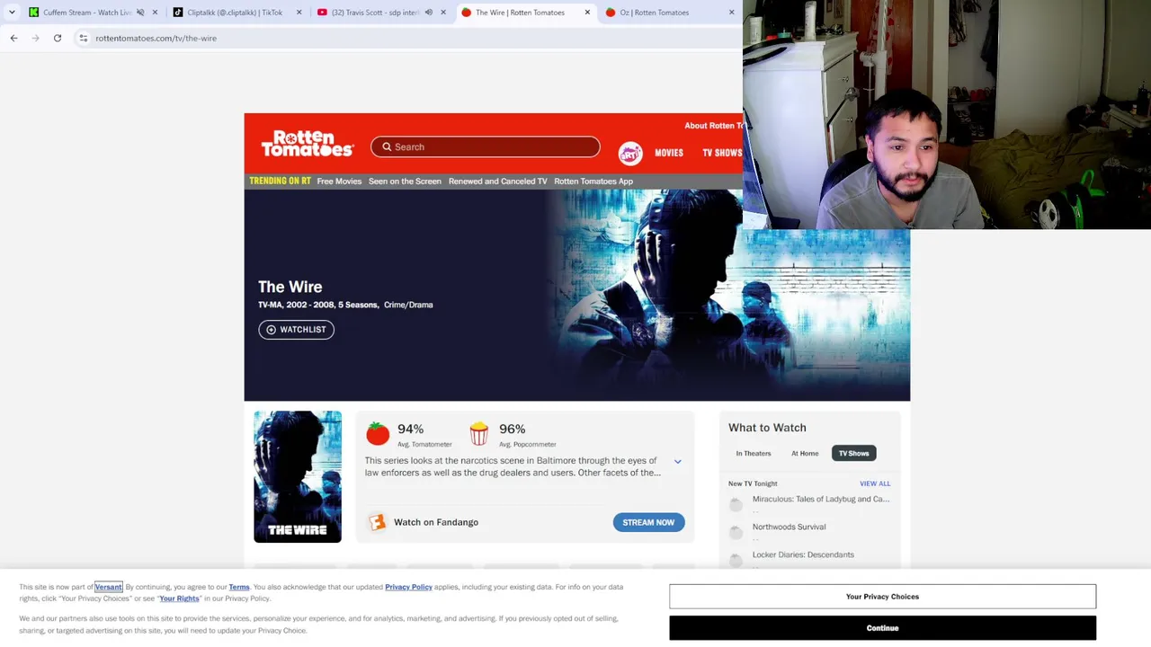
Task: Click the Rotten Tomatoes search field
Action: click(485, 146)
